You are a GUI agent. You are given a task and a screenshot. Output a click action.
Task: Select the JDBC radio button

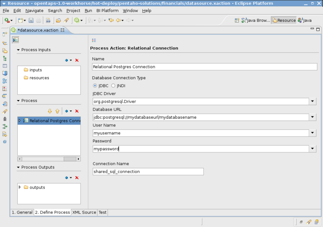click(95, 86)
